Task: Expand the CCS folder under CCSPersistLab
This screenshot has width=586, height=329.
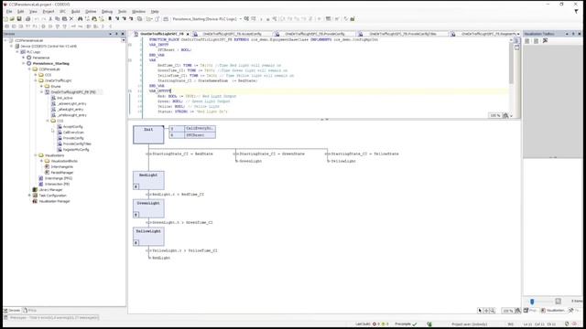Action: (x=36, y=75)
